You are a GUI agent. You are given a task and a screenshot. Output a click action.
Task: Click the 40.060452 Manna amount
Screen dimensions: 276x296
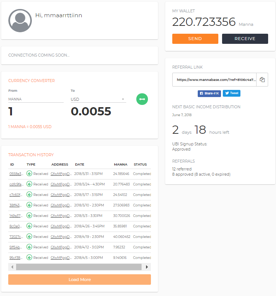coord(122,236)
